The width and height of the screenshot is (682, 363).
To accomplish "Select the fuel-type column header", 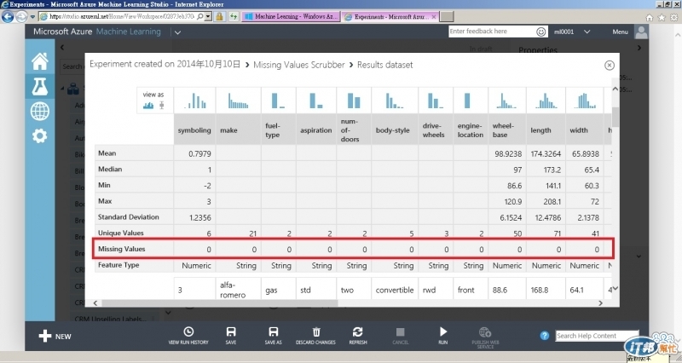I will [279, 130].
